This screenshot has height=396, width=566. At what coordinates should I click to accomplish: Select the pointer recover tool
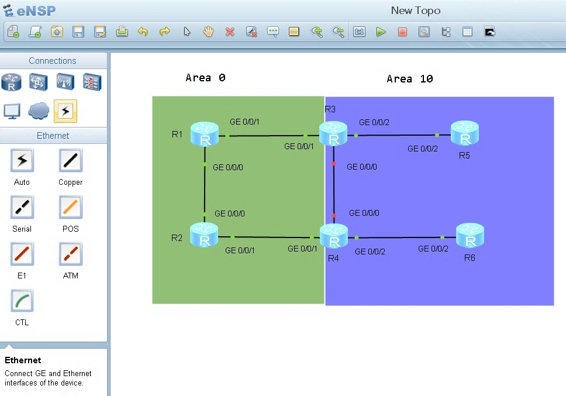pyautogui.click(x=187, y=32)
